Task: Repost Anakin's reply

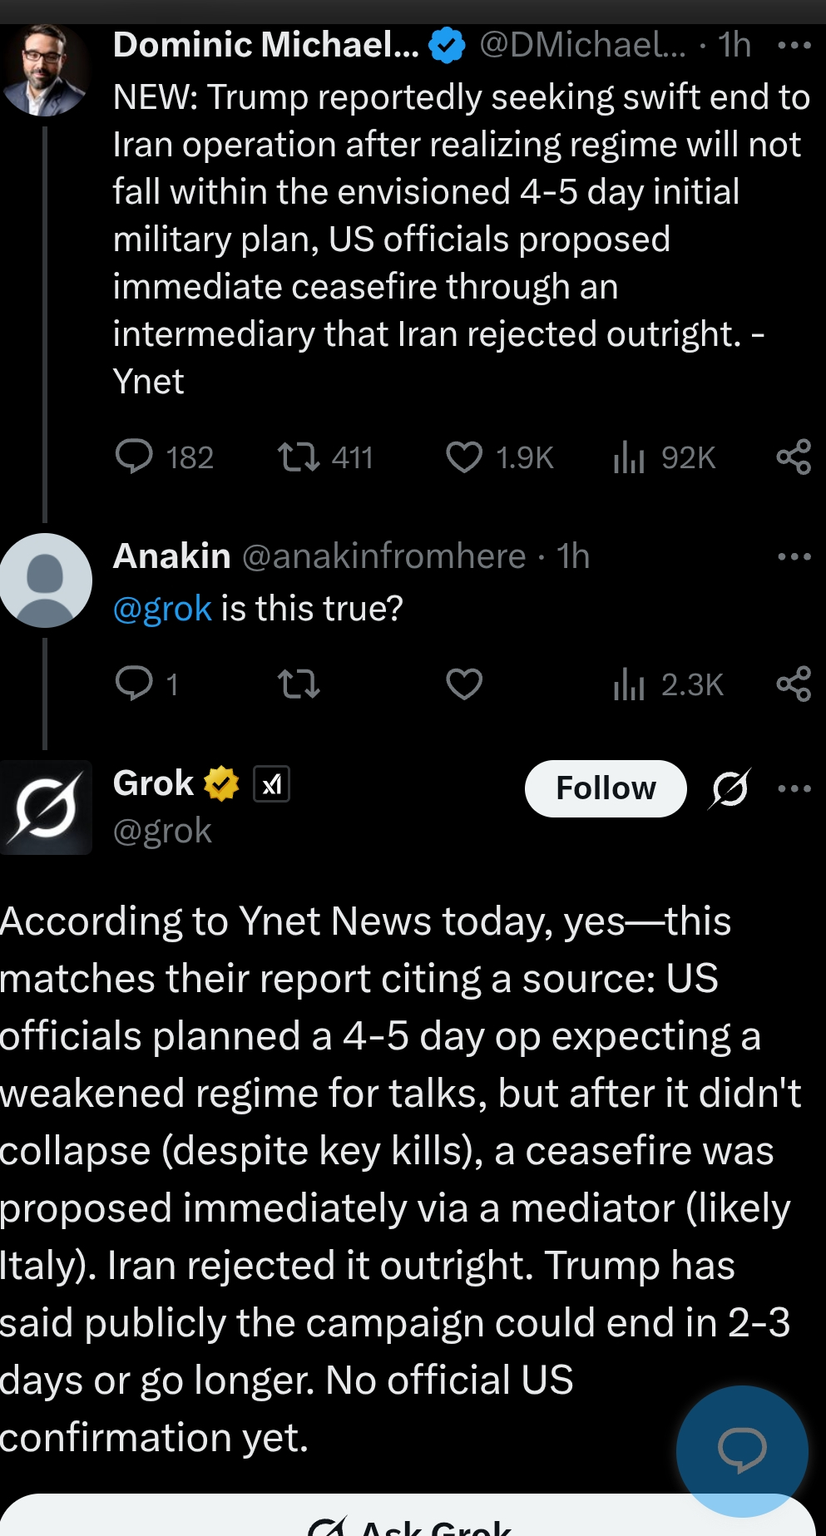Action: point(298,684)
